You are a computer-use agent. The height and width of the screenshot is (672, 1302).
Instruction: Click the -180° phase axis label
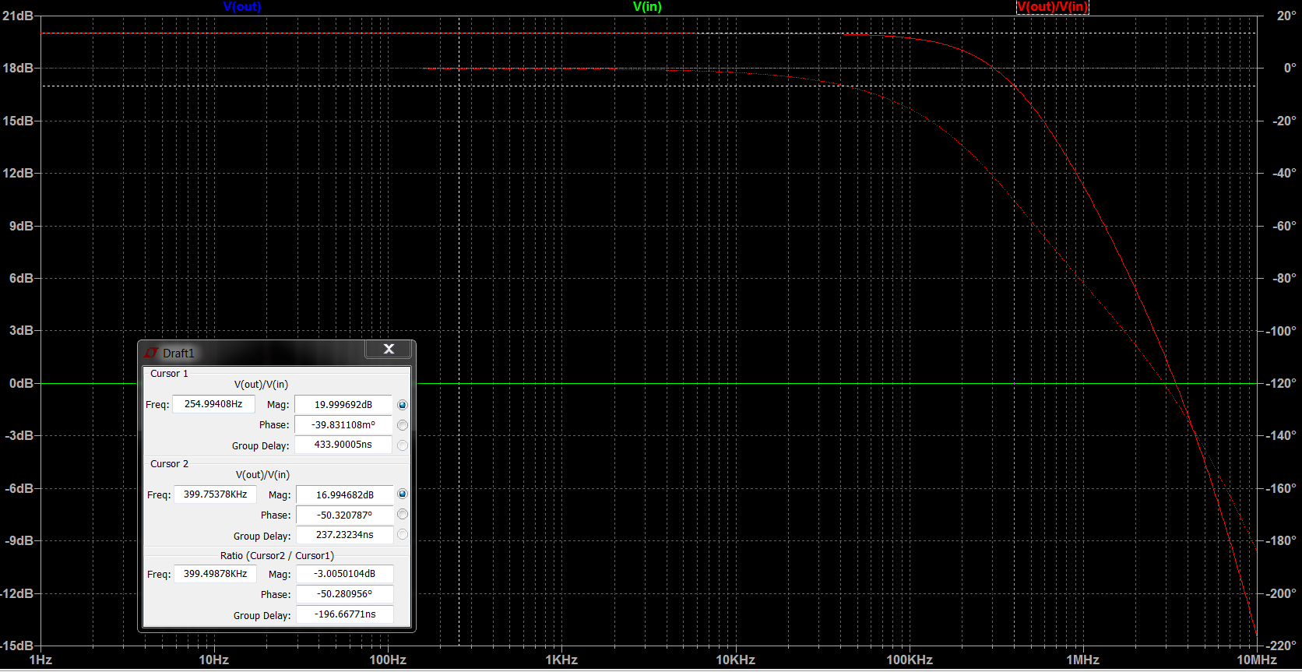point(1281,540)
